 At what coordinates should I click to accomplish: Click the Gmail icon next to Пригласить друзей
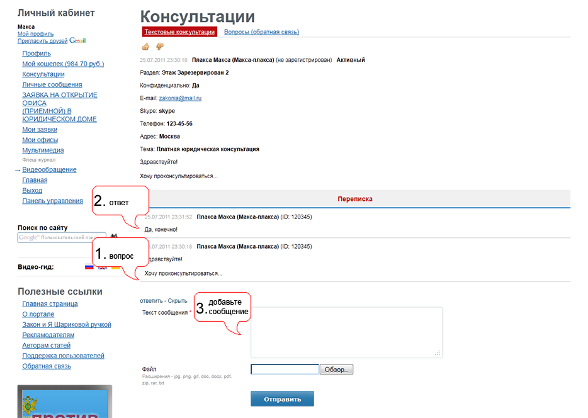point(77,40)
